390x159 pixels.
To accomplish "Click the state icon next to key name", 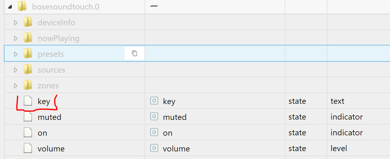I will [x=154, y=101].
